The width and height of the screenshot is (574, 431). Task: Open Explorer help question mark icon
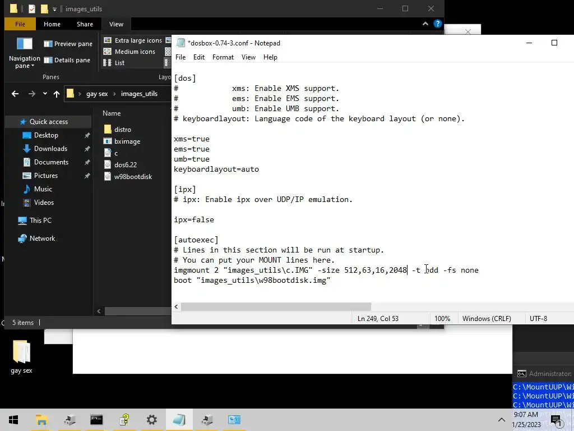click(437, 24)
